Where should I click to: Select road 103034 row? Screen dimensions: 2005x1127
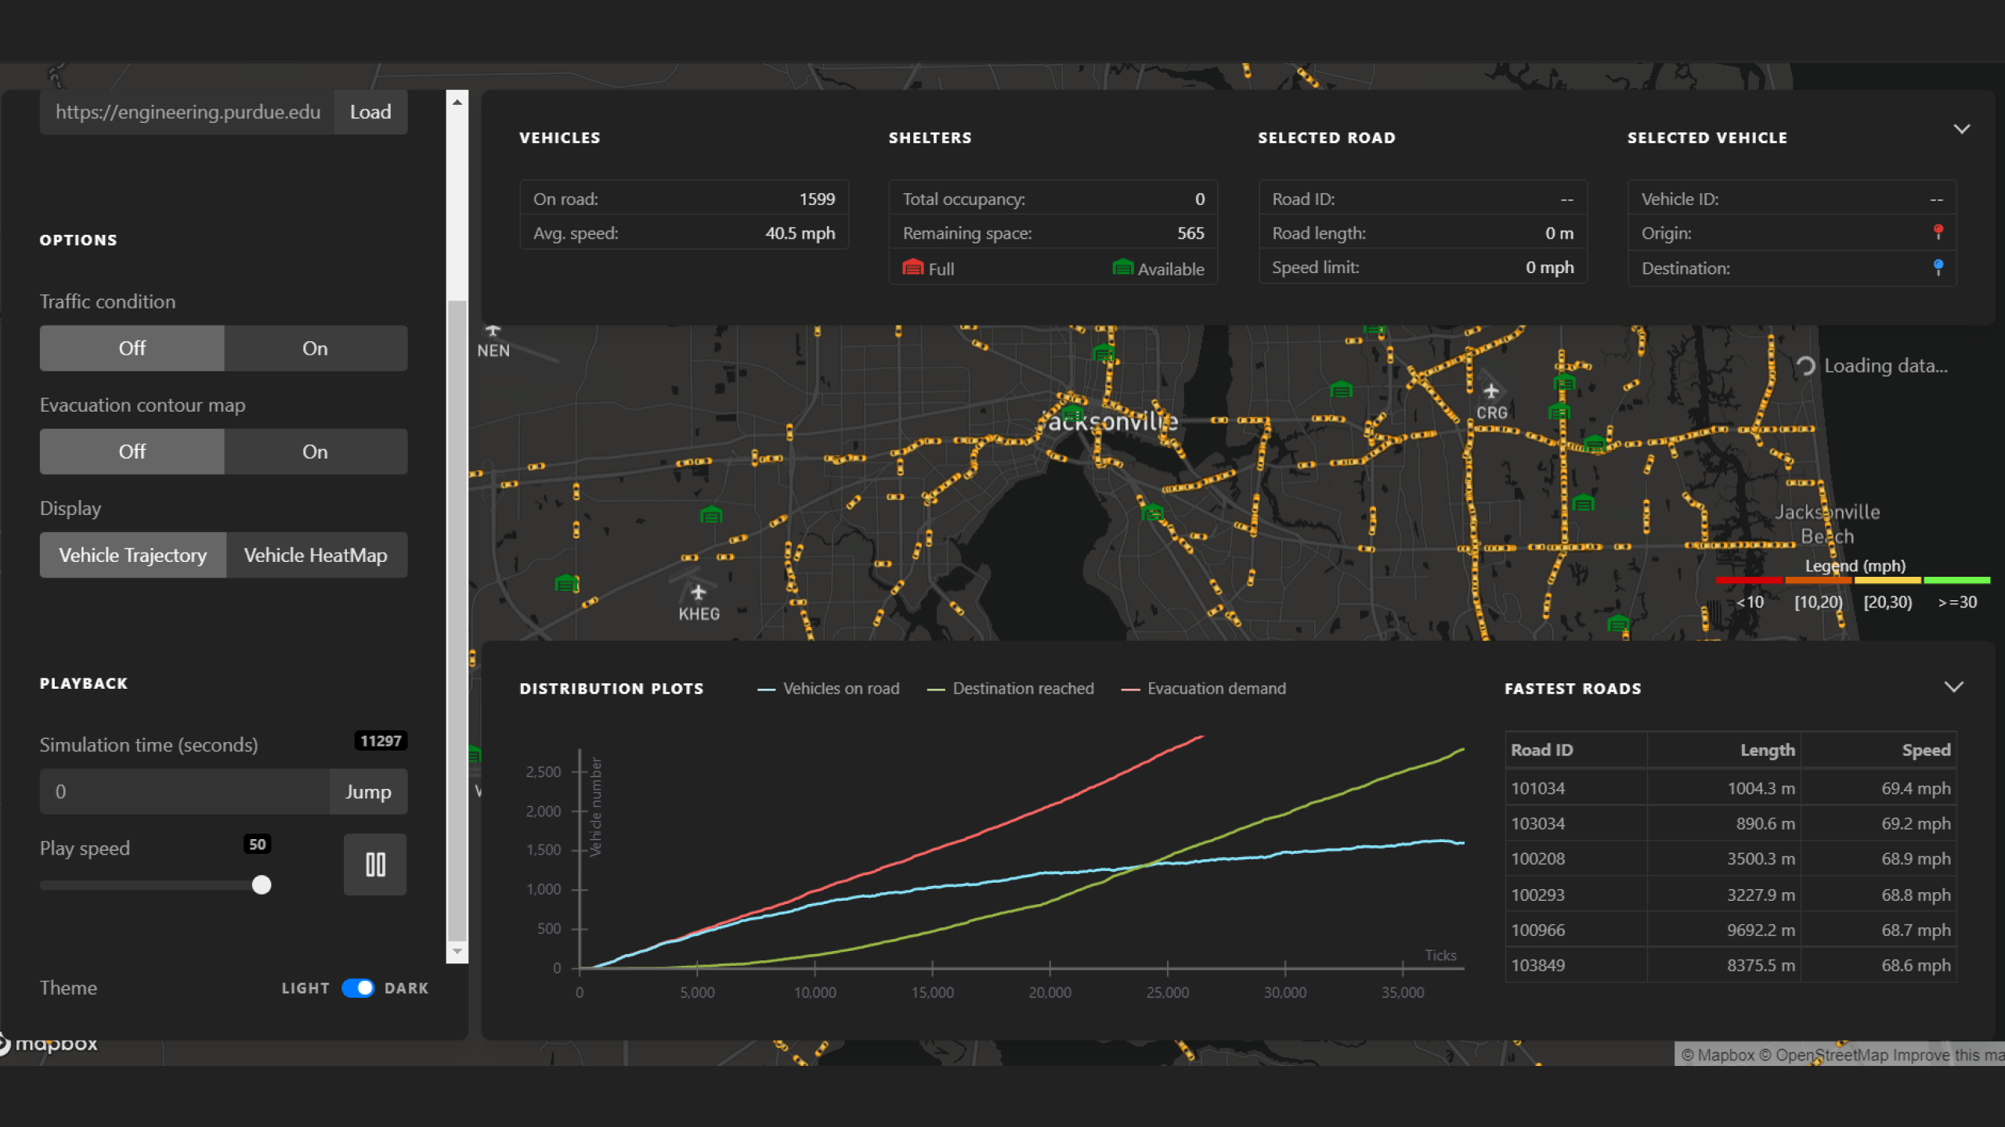click(x=1731, y=823)
